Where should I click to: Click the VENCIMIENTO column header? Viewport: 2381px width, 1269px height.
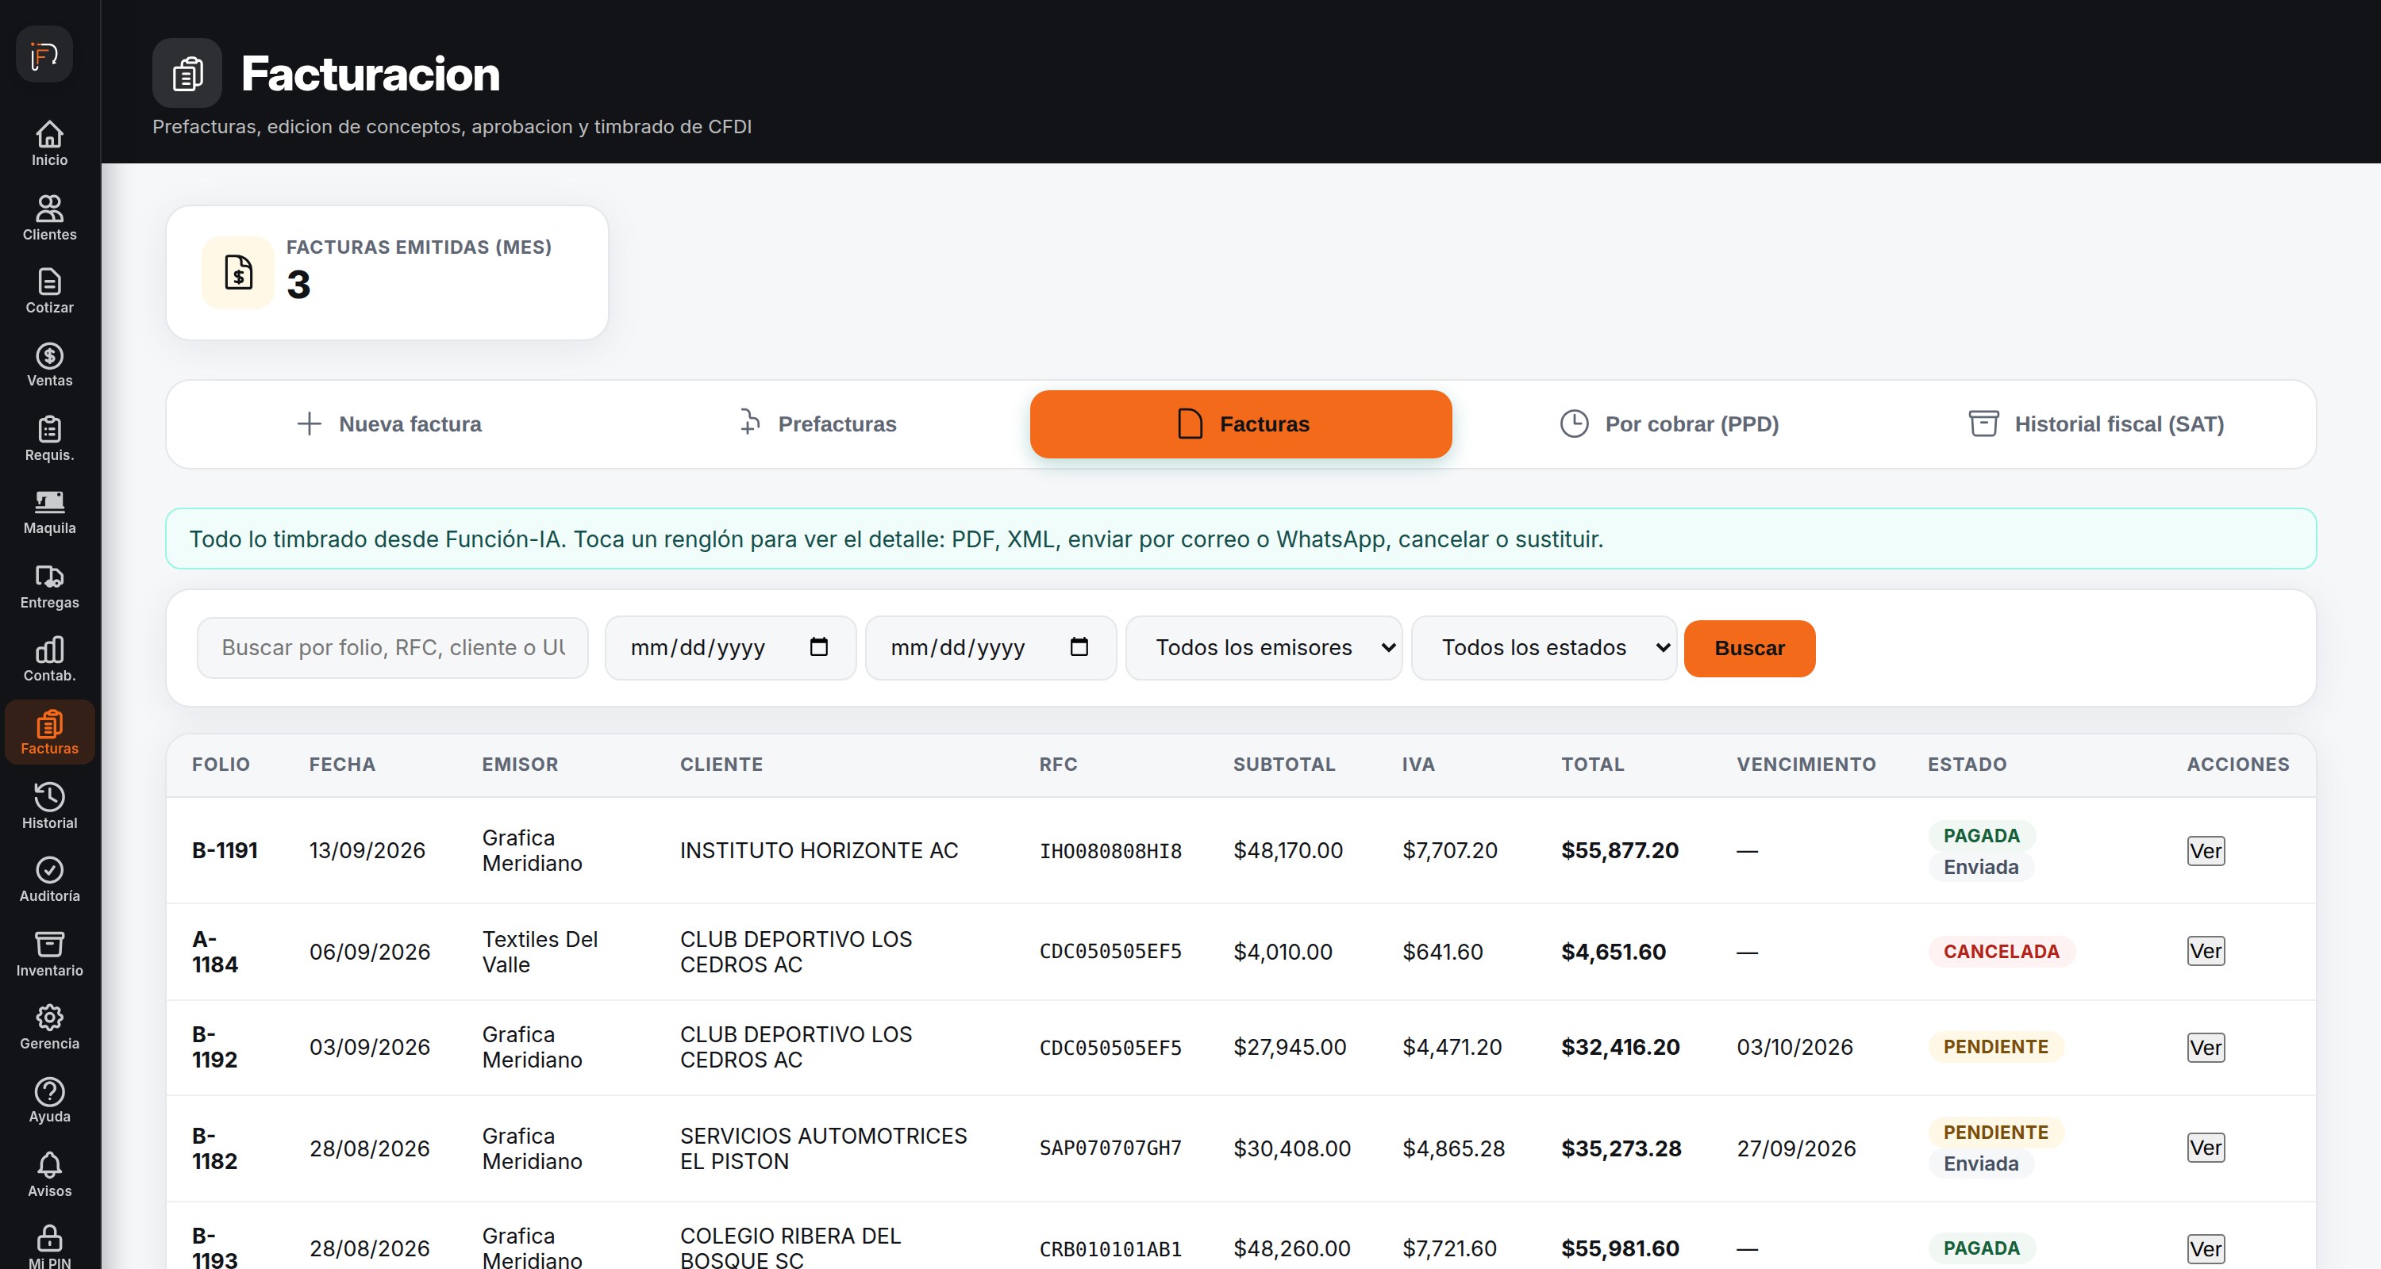pyautogui.click(x=1806, y=764)
